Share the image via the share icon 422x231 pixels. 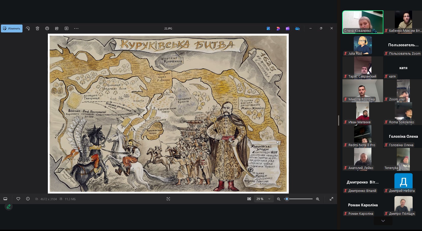(x=57, y=28)
